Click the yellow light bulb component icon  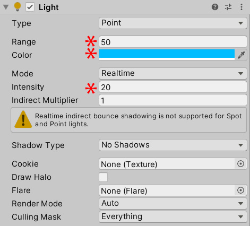click(18, 7)
